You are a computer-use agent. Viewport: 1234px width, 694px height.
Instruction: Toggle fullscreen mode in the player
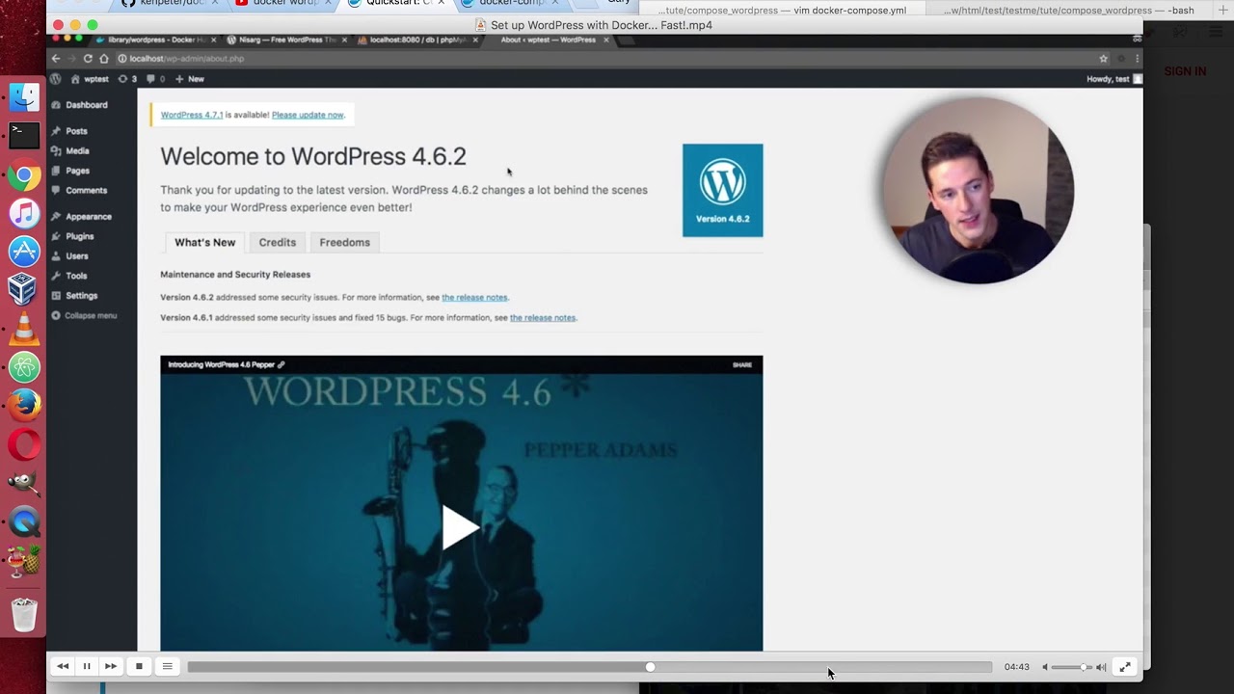(1124, 666)
